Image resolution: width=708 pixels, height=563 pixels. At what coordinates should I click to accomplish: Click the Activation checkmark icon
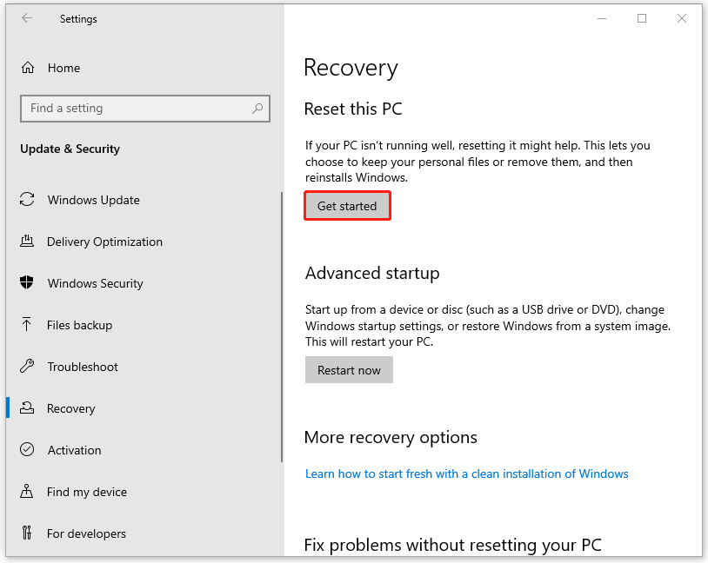27,450
